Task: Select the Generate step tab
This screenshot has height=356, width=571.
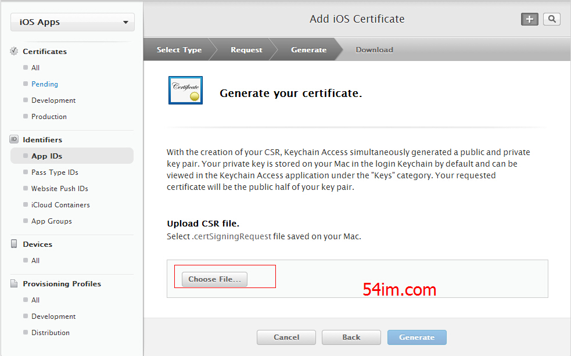Action: (308, 49)
